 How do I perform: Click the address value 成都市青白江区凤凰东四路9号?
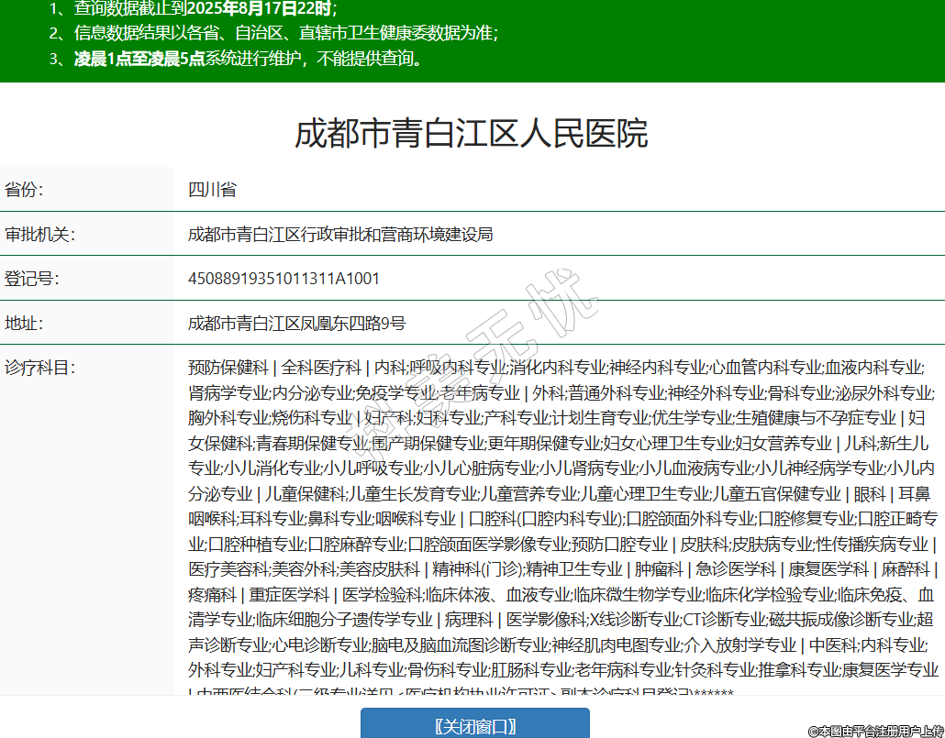[296, 323]
